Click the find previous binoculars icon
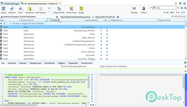 coord(182,8)
